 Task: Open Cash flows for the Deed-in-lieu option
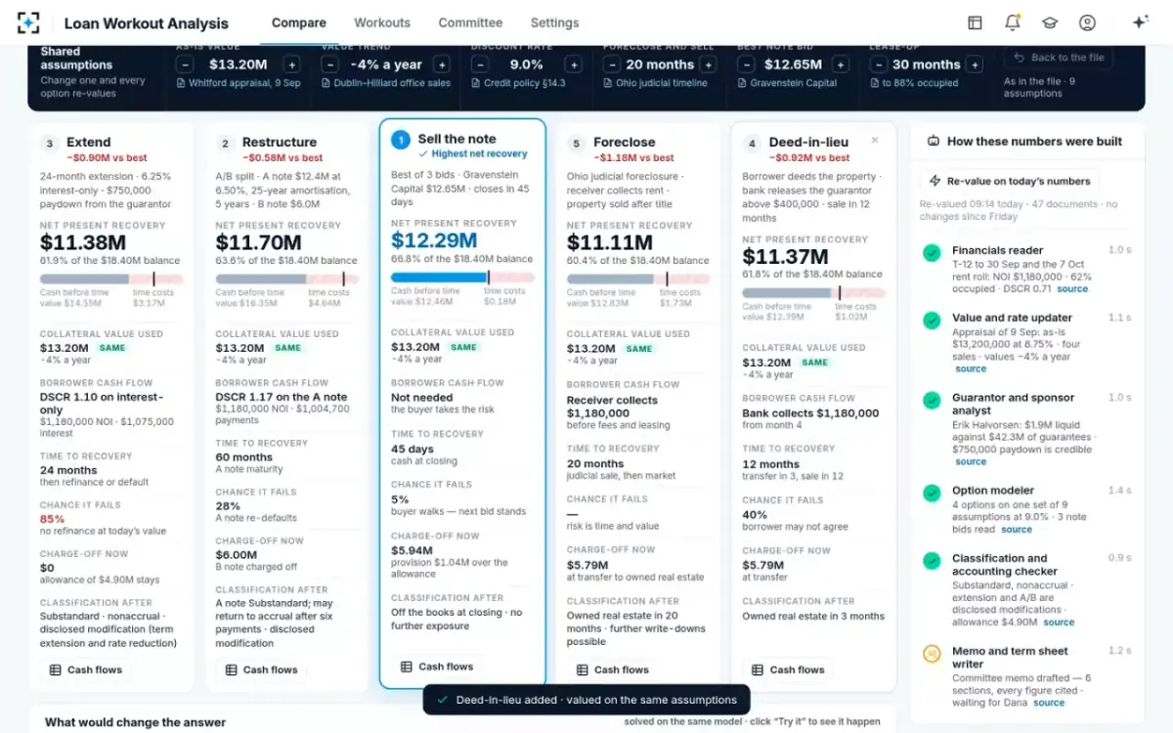coord(788,669)
